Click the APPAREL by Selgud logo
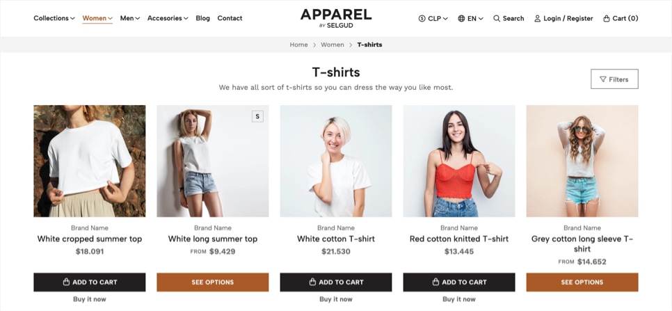 tap(335, 18)
